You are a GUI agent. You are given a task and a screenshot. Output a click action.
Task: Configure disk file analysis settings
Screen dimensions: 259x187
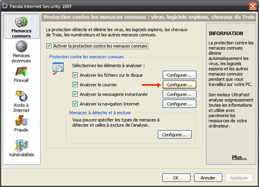click(179, 75)
